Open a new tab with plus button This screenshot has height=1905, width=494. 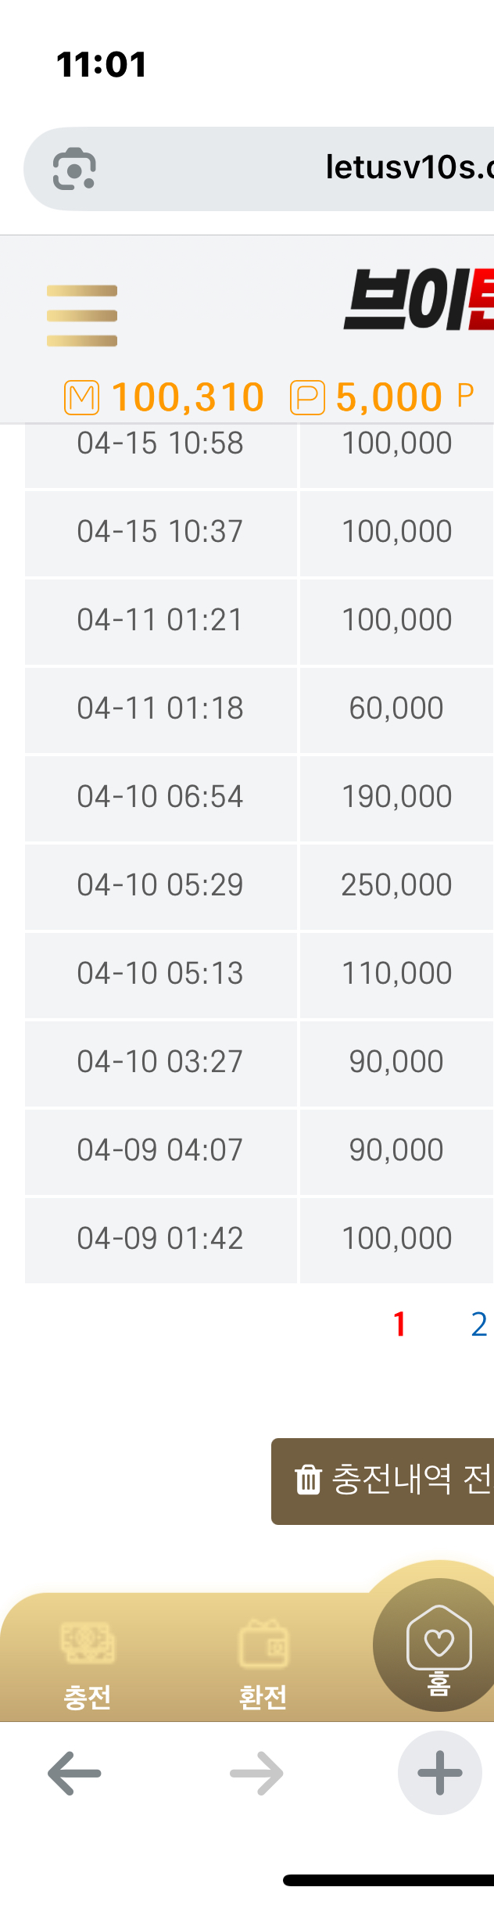(439, 1774)
